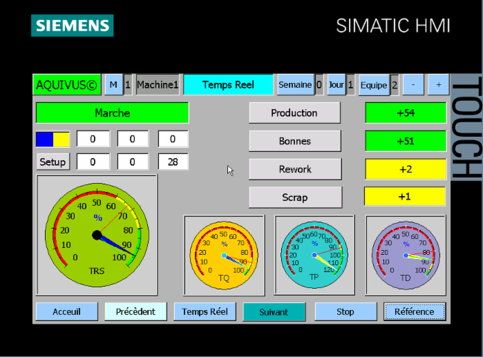483x357 pixels.
Task: Select the yellow TQ gauge
Action: click(224, 255)
